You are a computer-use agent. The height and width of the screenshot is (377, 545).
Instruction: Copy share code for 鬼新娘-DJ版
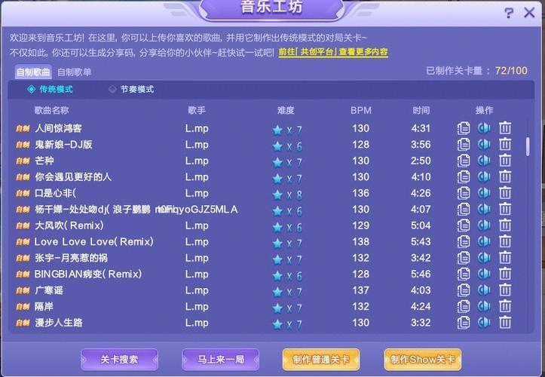(x=464, y=144)
